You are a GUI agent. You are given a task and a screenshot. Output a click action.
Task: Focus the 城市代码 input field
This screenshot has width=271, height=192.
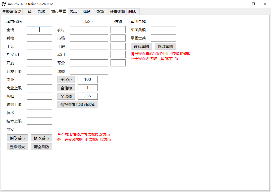(39, 22)
